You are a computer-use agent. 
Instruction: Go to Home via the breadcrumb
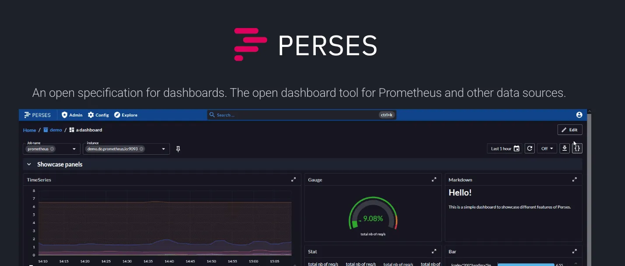tap(30, 130)
